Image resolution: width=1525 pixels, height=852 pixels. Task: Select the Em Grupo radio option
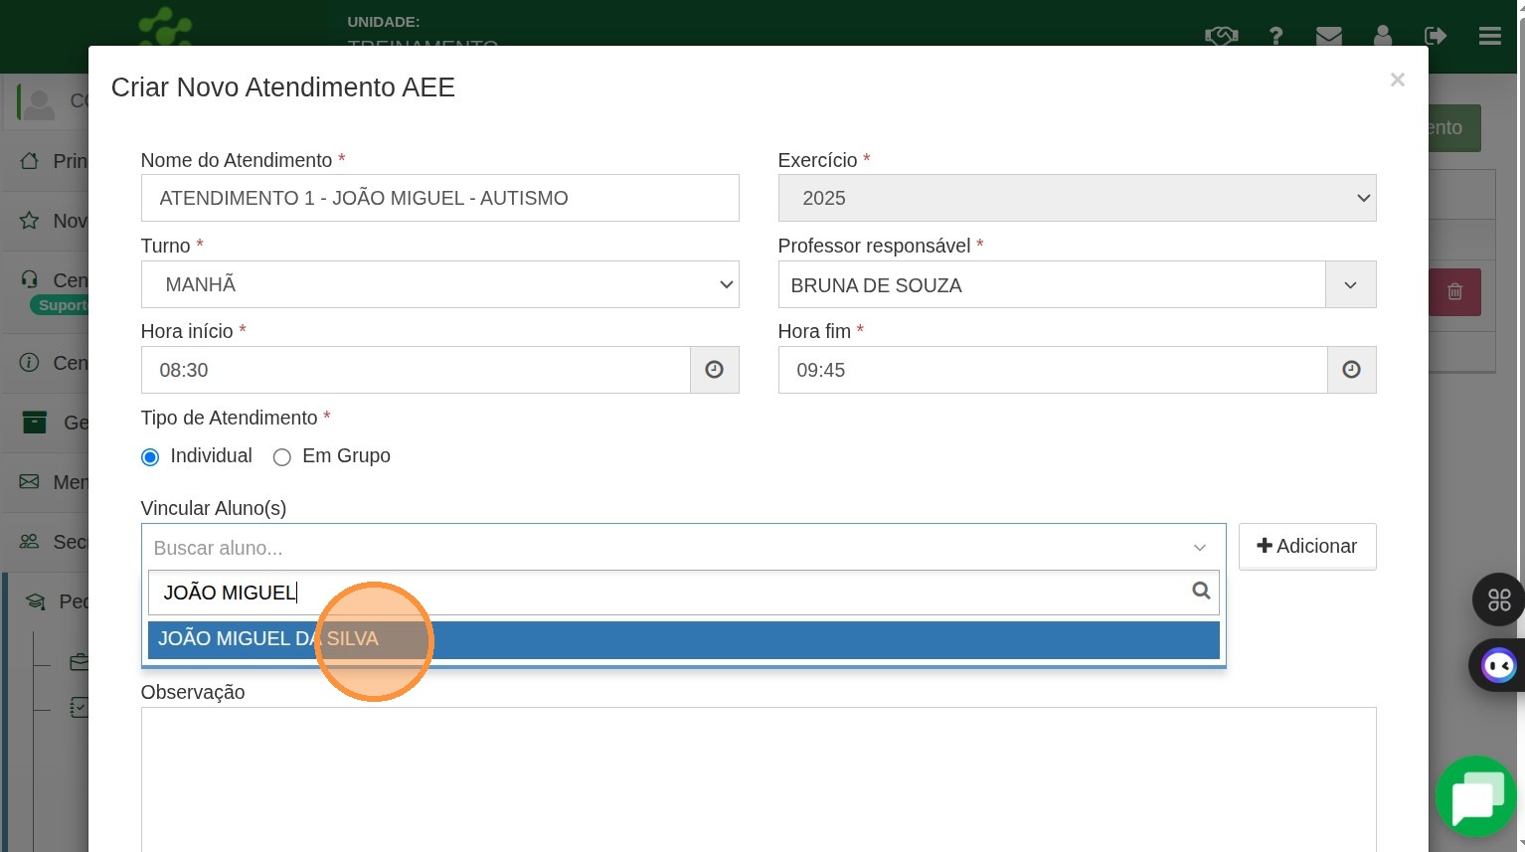coord(282,457)
